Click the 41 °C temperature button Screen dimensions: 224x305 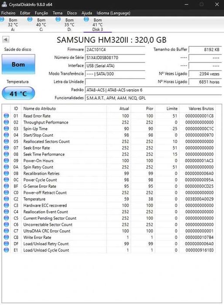pos(18,93)
